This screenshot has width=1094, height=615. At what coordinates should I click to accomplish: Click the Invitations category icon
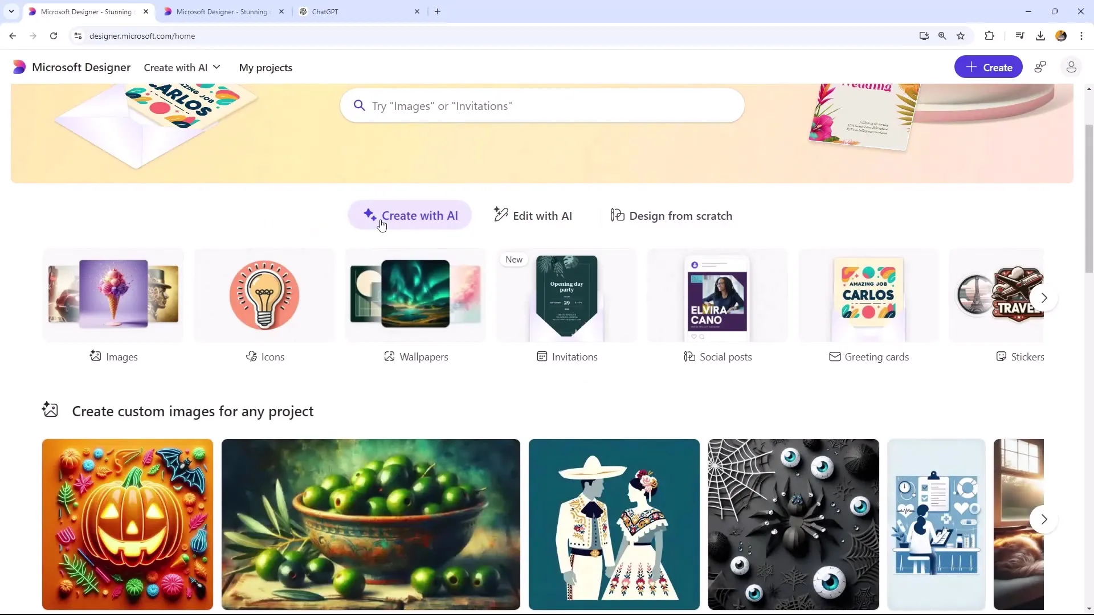click(x=542, y=356)
